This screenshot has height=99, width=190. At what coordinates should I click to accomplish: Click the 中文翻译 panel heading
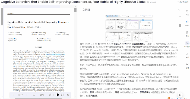pos(85,10)
